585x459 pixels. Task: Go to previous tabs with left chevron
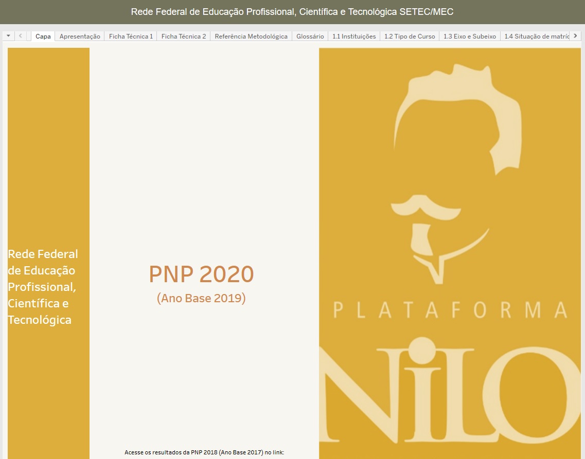pyautogui.click(x=21, y=36)
